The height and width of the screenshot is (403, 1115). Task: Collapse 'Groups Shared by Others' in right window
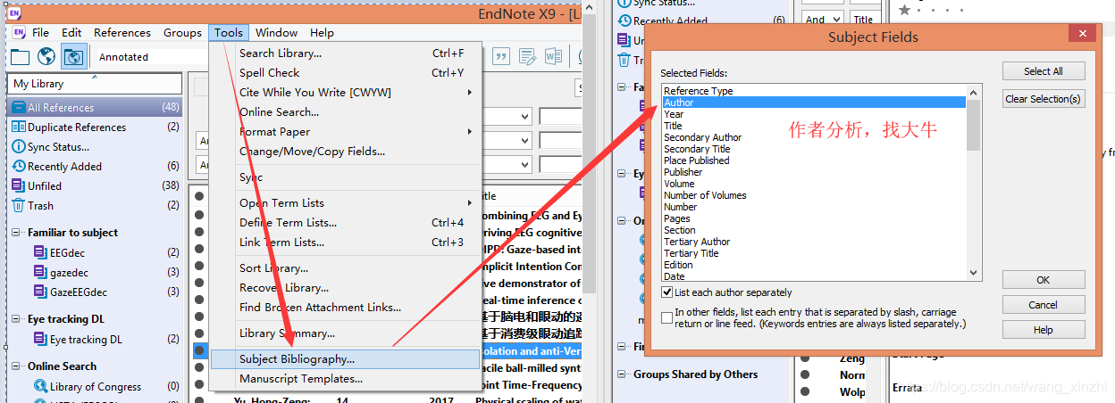(622, 374)
